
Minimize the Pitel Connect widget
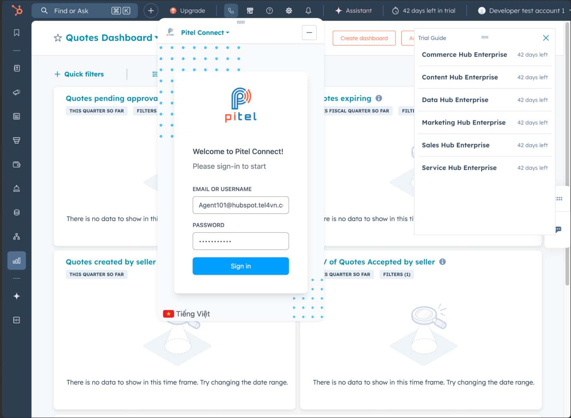coord(309,33)
